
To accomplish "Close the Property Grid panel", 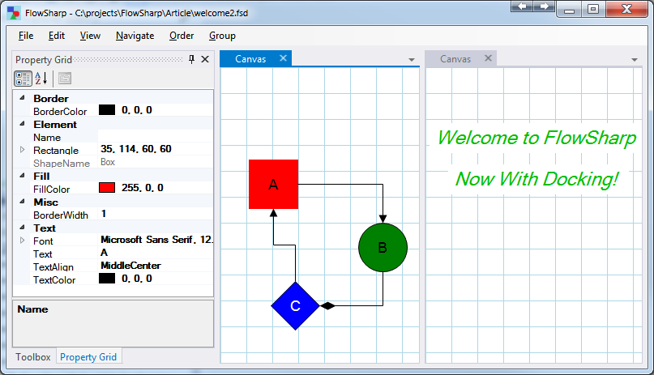I will pyautogui.click(x=205, y=59).
